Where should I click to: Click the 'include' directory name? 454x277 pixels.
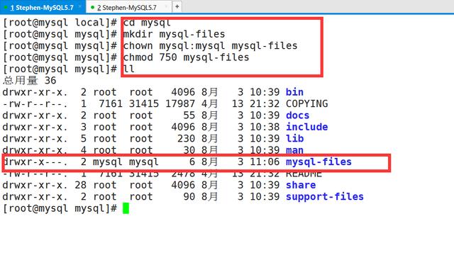(x=306, y=127)
